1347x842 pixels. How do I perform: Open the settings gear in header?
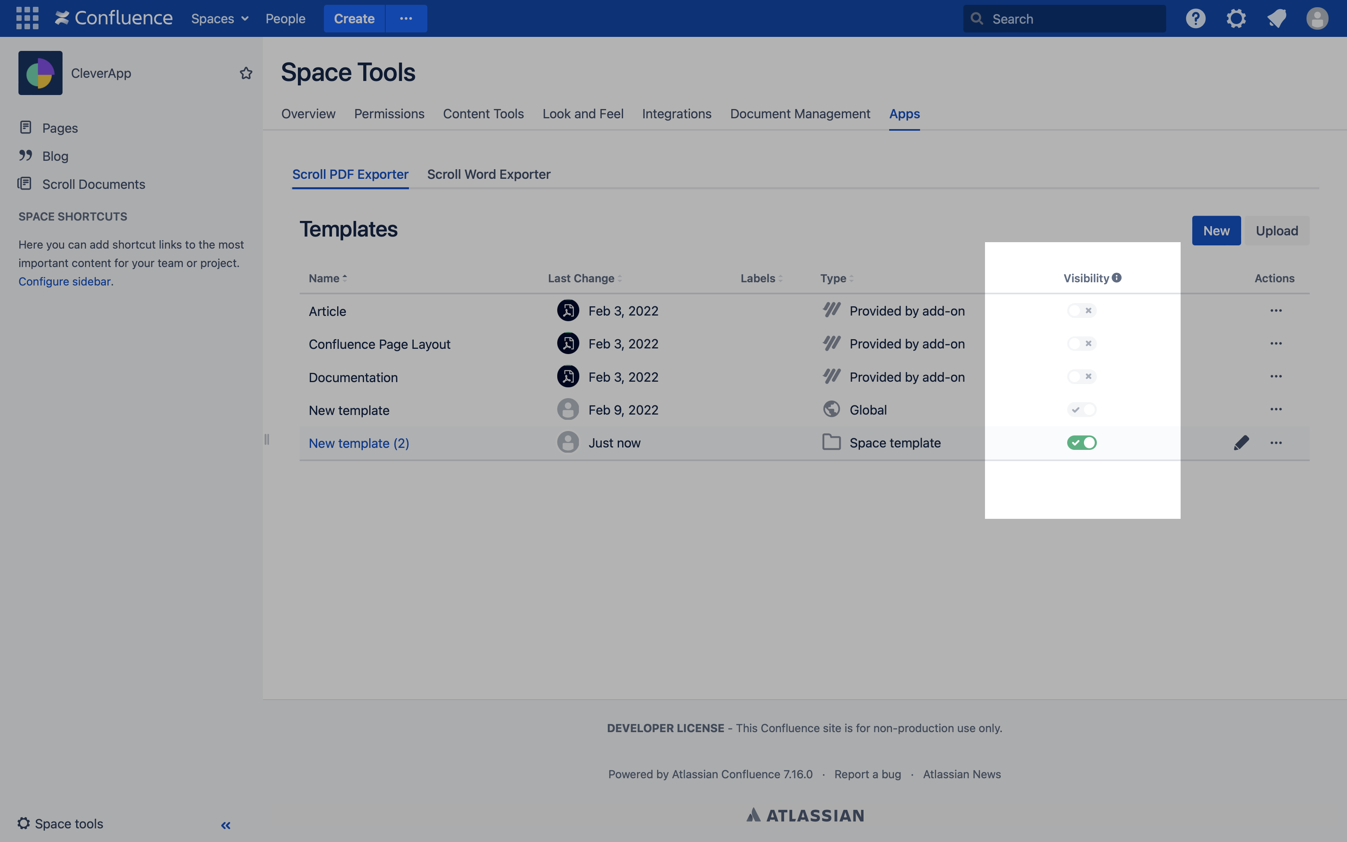pyautogui.click(x=1236, y=18)
